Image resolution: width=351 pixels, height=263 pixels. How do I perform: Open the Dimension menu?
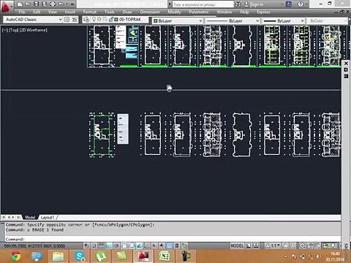click(150, 12)
